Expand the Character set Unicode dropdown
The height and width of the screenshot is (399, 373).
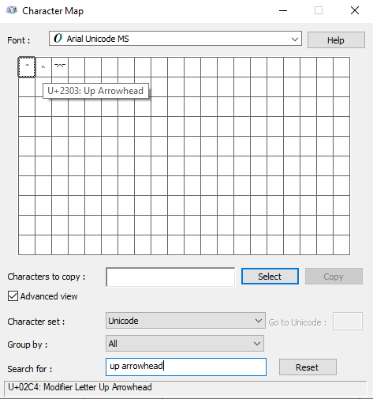coord(185,321)
